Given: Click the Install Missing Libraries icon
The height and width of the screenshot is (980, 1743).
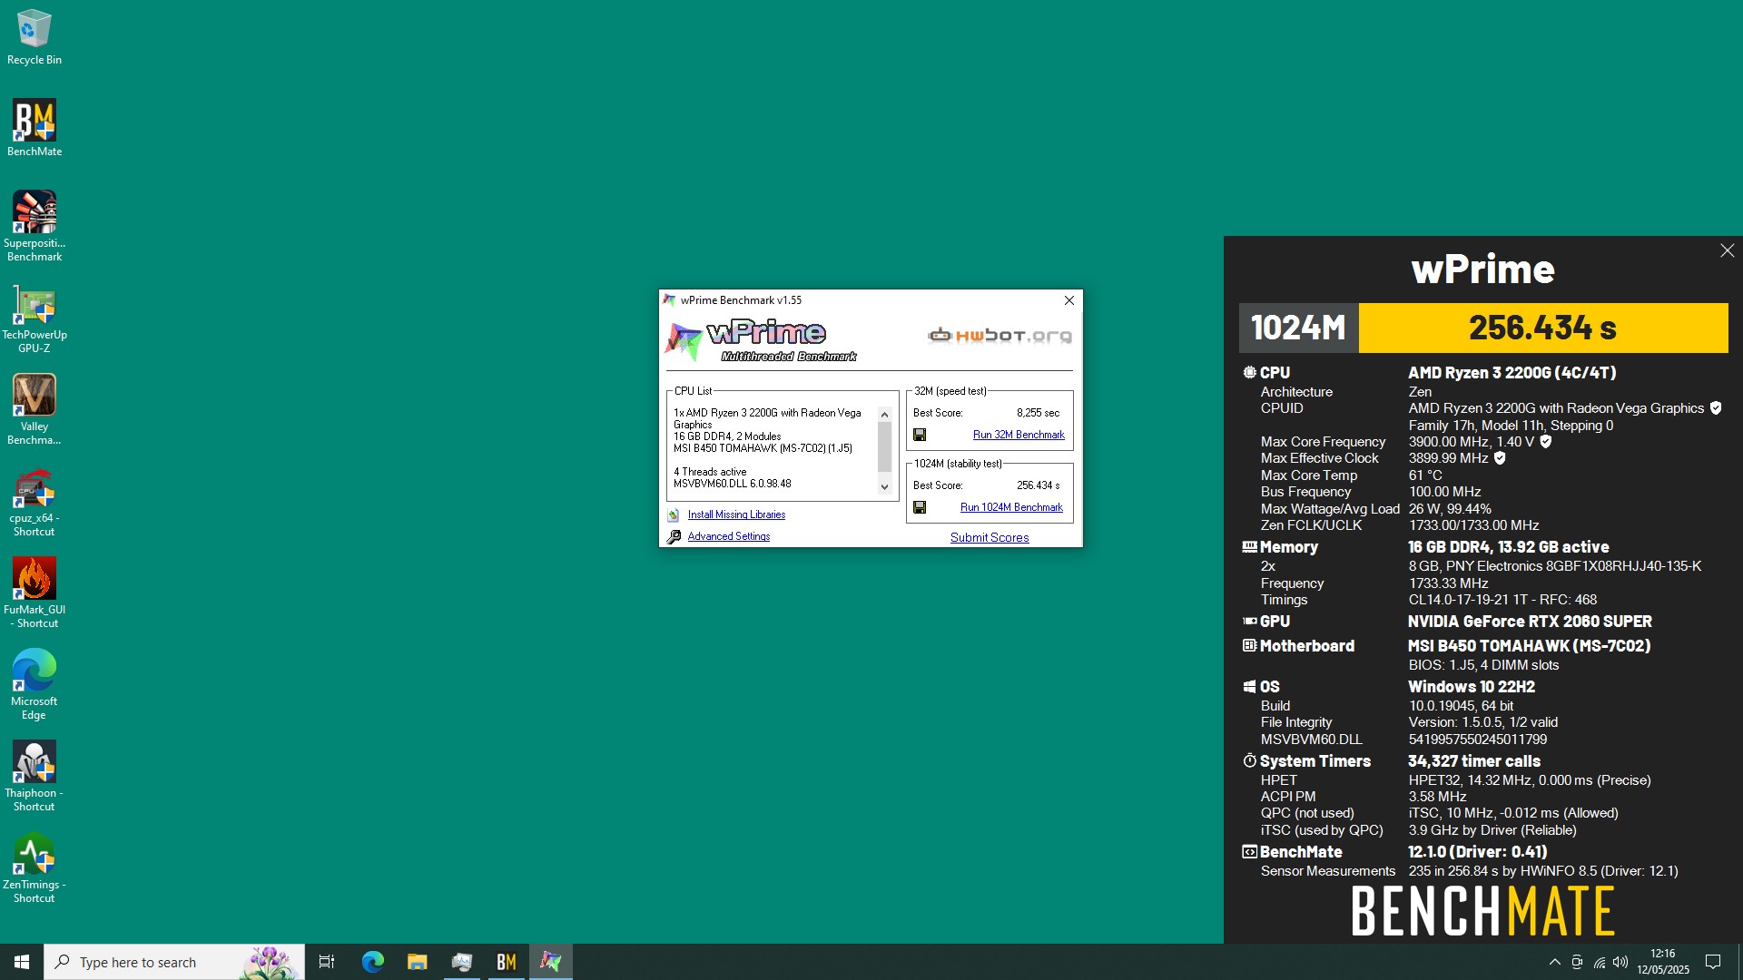Looking at the screenshot, I should [x=674, y=514].
